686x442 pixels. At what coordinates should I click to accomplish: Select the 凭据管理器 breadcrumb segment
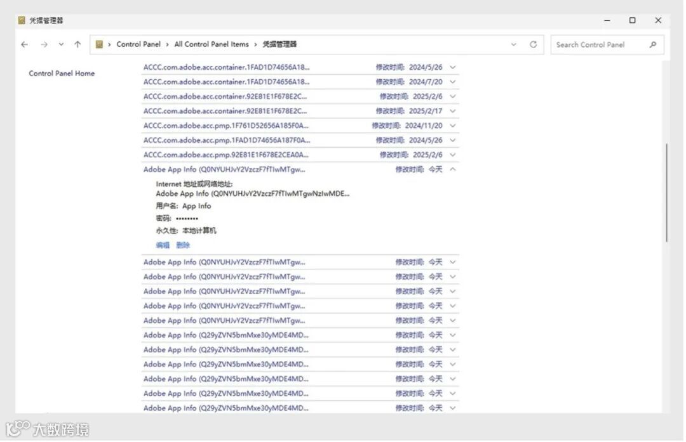[x=279, y=44]
